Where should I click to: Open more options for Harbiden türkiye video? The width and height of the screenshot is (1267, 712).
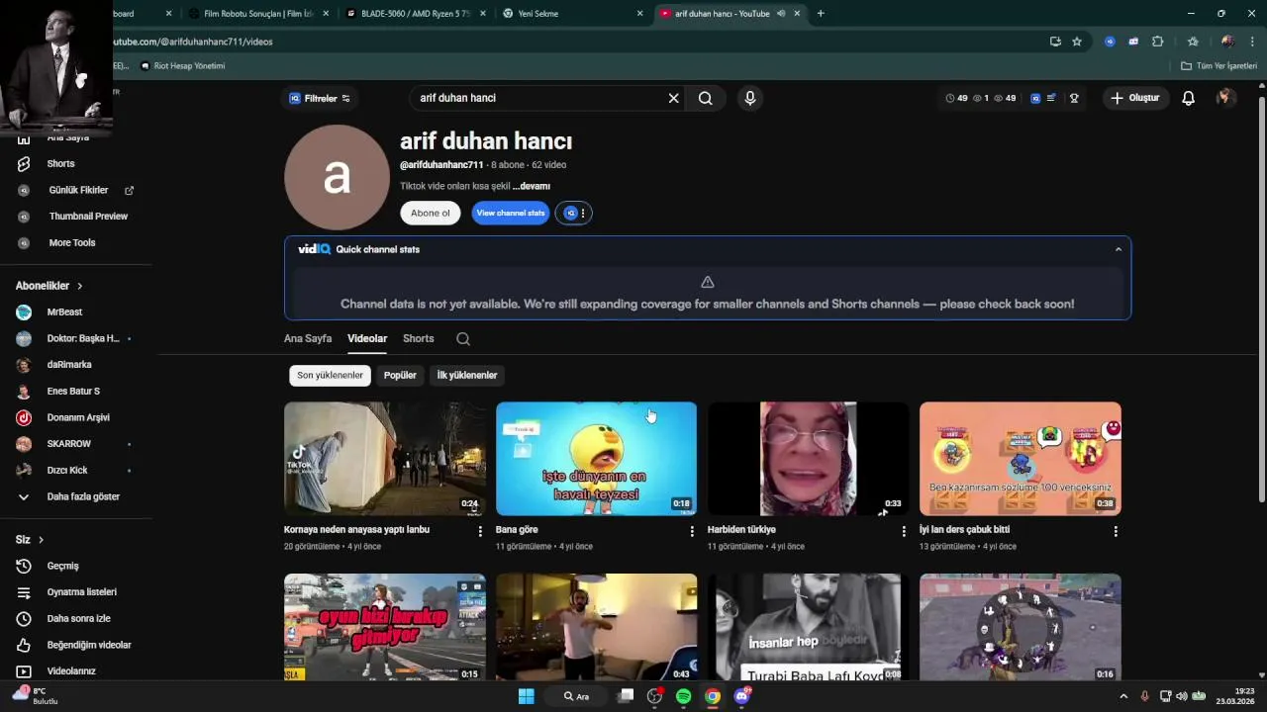904,531
